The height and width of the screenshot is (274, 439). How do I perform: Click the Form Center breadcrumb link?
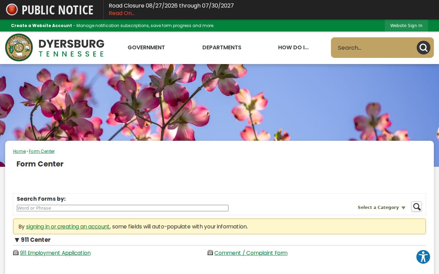pyautogui.click(x=42, y=151)
